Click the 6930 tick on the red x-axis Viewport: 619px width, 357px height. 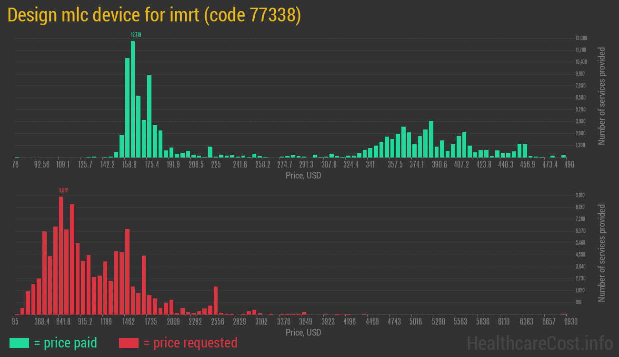564,322
